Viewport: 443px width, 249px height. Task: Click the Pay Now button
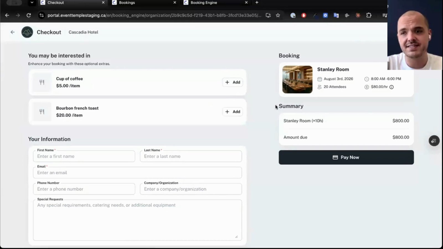point(346,157)
